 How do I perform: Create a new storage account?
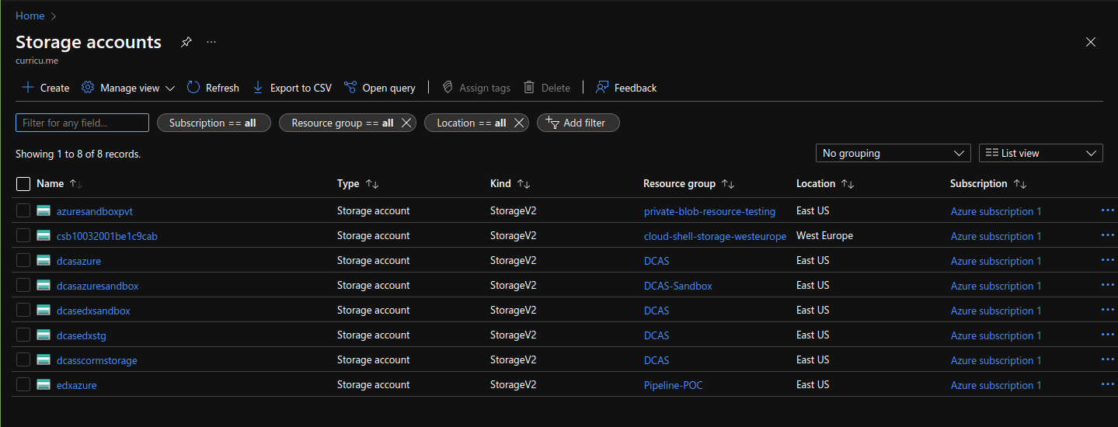click(x=45, y=88)
